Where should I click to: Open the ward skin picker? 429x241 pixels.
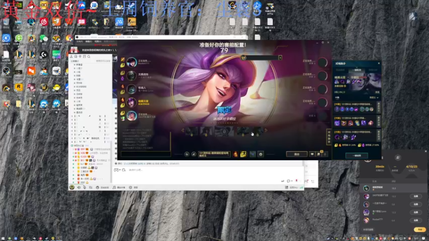(253, 154)
